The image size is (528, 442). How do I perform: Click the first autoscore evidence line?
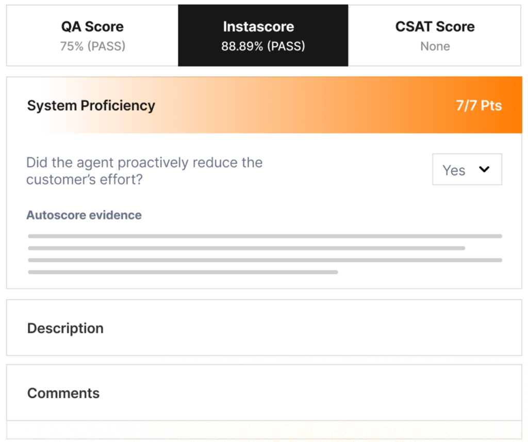265,236
